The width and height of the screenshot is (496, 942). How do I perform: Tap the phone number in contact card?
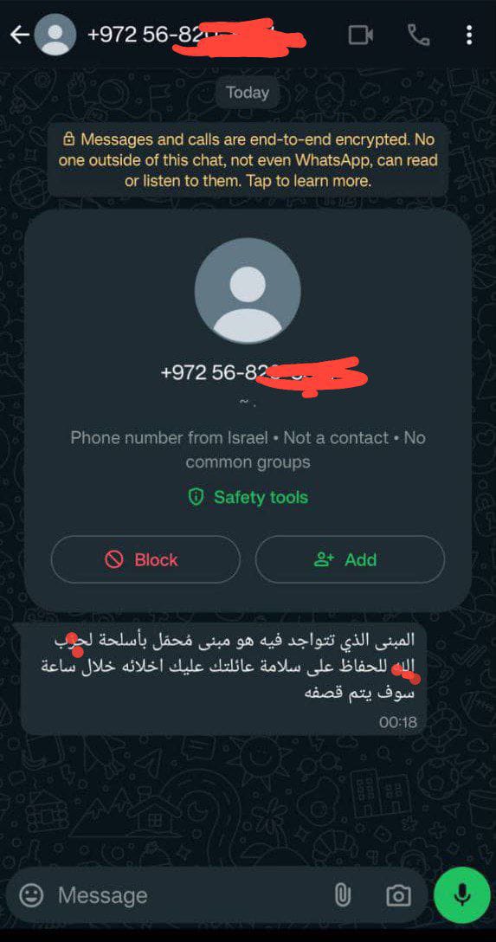point(263,374)
